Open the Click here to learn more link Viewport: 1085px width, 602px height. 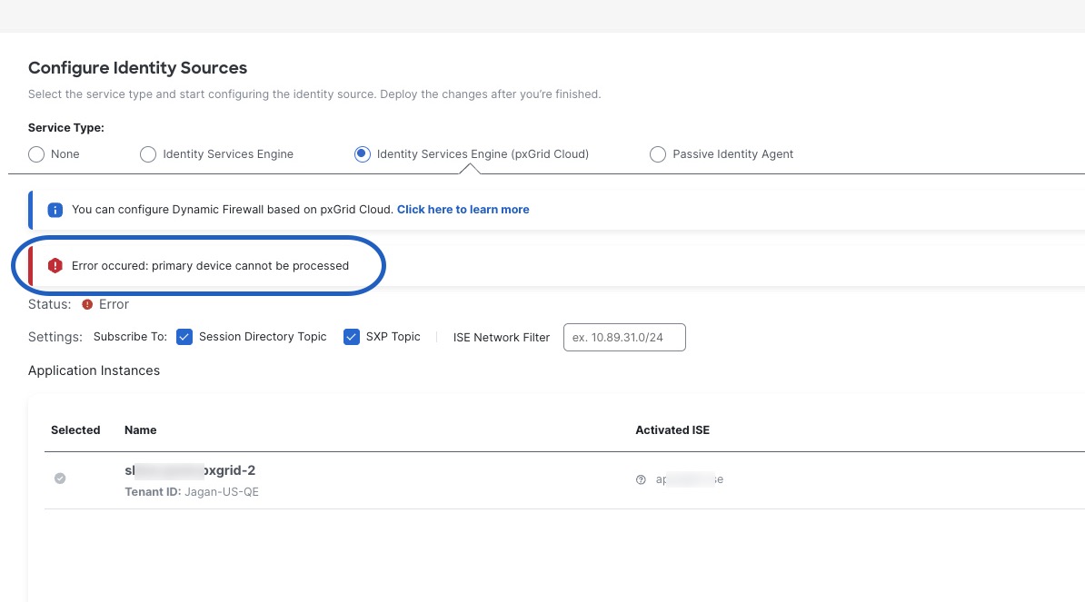pyautogui.click(x=463, y=210)
